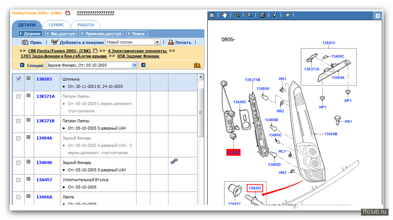This screenshot has height=220, width=393.
Task: Expand the 13404B row
Action: tap(28, 162)
